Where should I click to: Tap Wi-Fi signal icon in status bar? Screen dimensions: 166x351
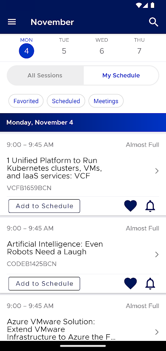(x=138, y=5)
